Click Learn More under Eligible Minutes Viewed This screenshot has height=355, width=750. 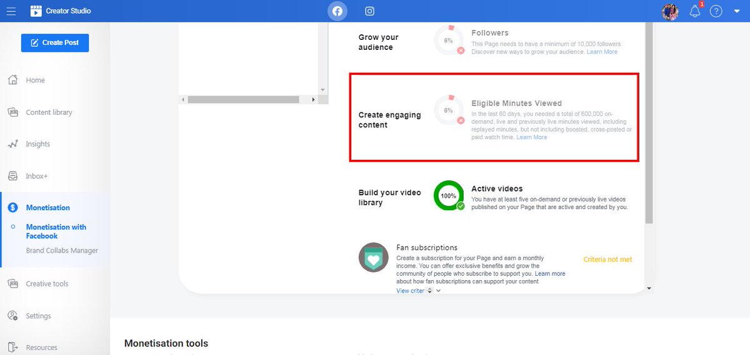click(x=531, y=137)
